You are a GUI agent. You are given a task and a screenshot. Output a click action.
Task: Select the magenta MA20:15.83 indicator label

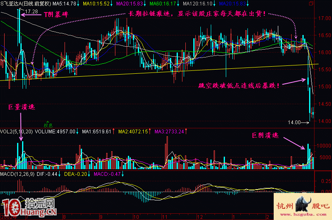pos(130,4)
